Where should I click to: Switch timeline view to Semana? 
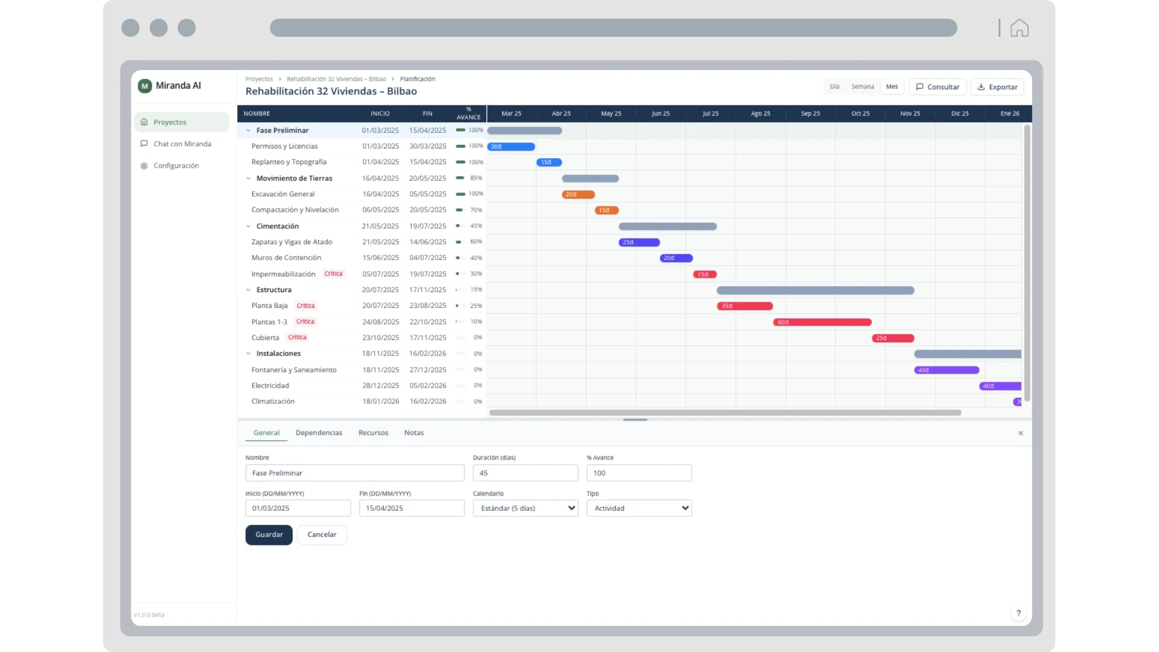pyautogui.click(x=862, y=86)
